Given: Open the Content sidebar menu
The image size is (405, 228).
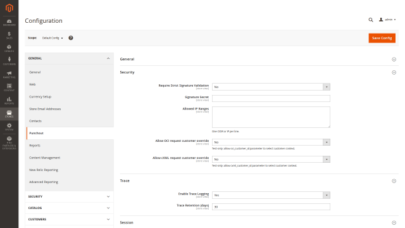Looking at the screenshot, I should (x=9, y=87).
